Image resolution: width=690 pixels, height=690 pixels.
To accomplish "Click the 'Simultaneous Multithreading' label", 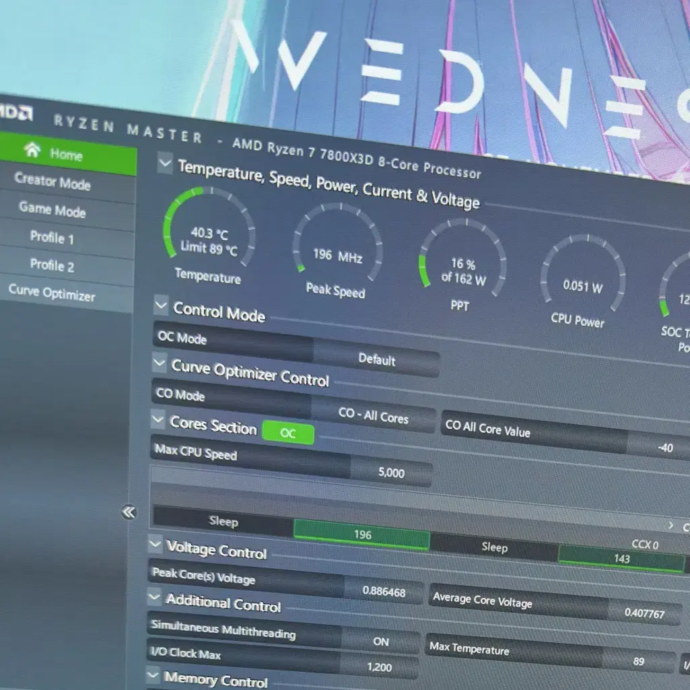I will click(223, 629).
